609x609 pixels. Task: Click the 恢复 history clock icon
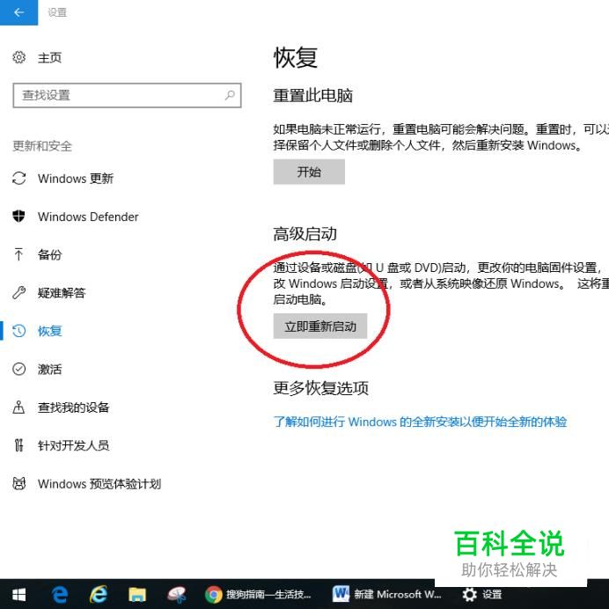[18, 331]
